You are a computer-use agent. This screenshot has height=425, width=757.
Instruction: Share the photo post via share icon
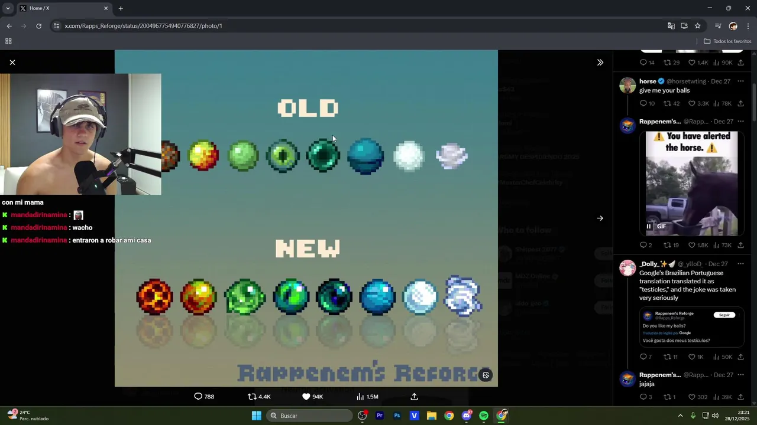(414, 397)
